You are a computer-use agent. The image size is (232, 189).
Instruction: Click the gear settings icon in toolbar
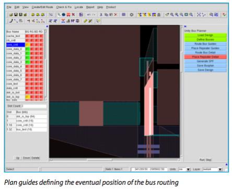pos(132,15)
